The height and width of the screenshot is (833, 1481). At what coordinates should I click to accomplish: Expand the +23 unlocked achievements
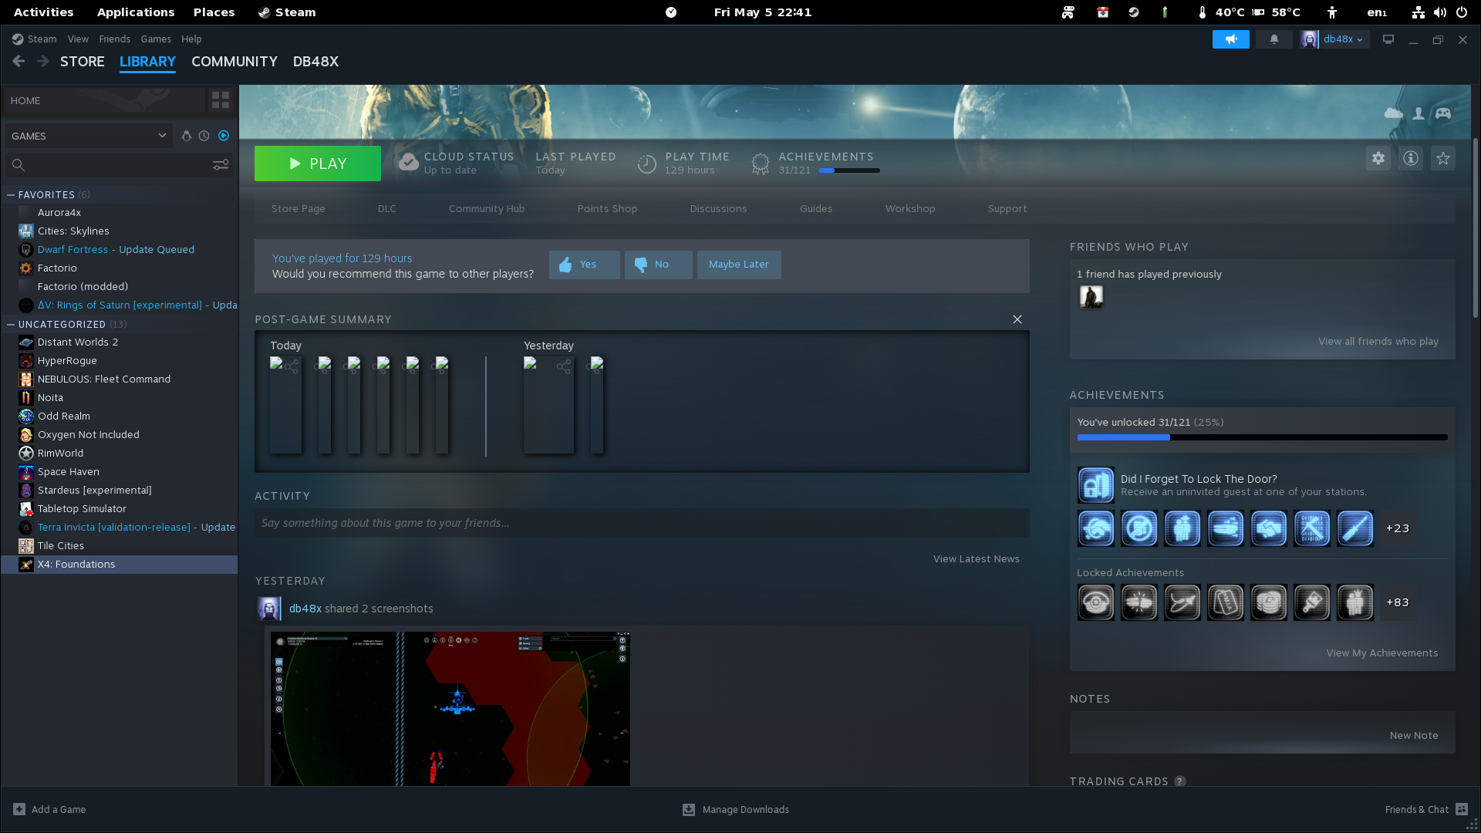tap(1398, 528)
